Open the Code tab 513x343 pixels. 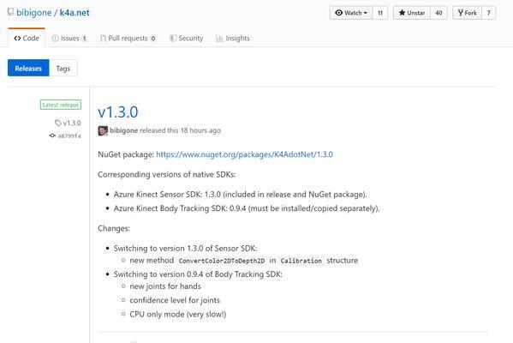click(27, 38)
